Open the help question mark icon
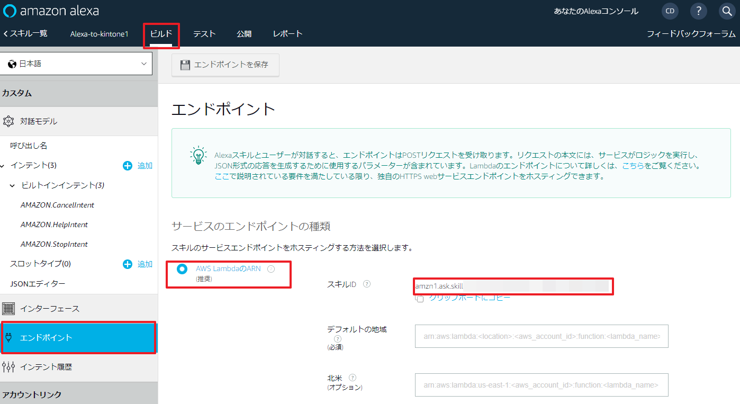Screen dimensions: 740x404 (699, 11)
